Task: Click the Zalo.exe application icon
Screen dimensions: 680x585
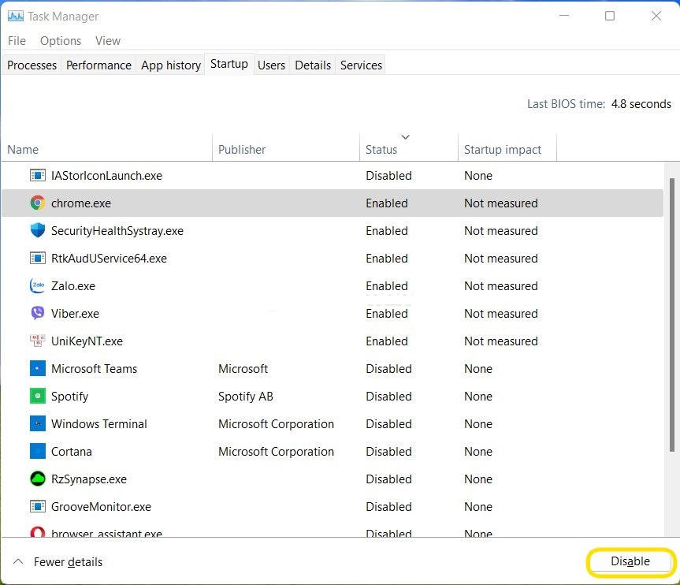Action: [37, 285]
